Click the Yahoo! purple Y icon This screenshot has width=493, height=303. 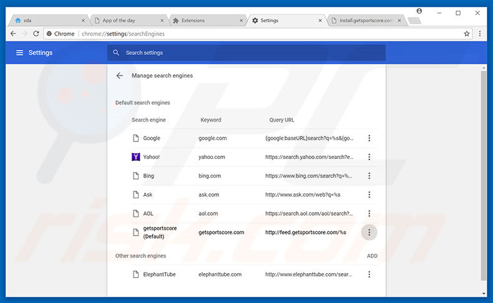pos(135,156)
